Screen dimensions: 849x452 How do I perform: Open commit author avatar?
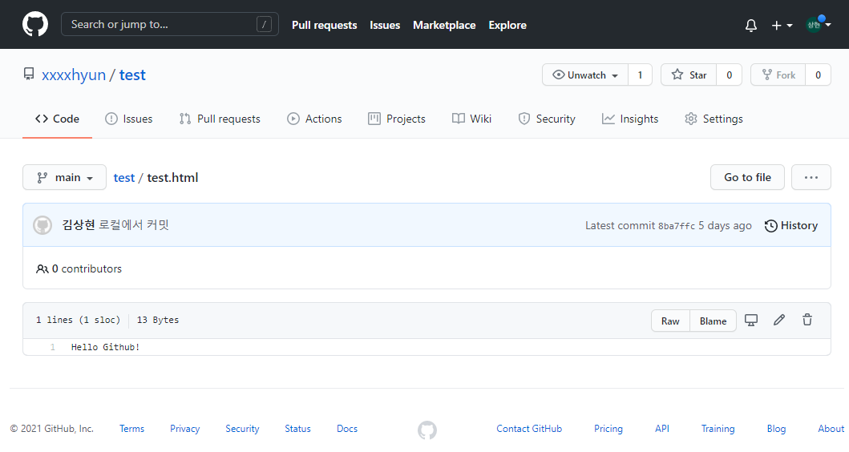[x=42, y=225]
